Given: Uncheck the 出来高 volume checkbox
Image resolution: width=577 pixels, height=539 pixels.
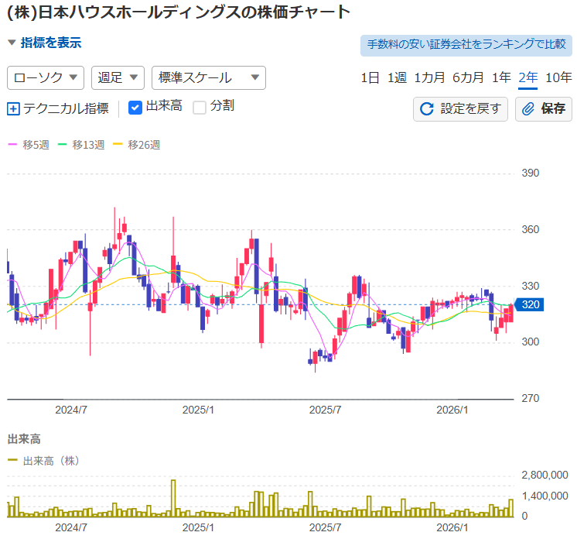Looking at the screenshot, I should point(135,107).
